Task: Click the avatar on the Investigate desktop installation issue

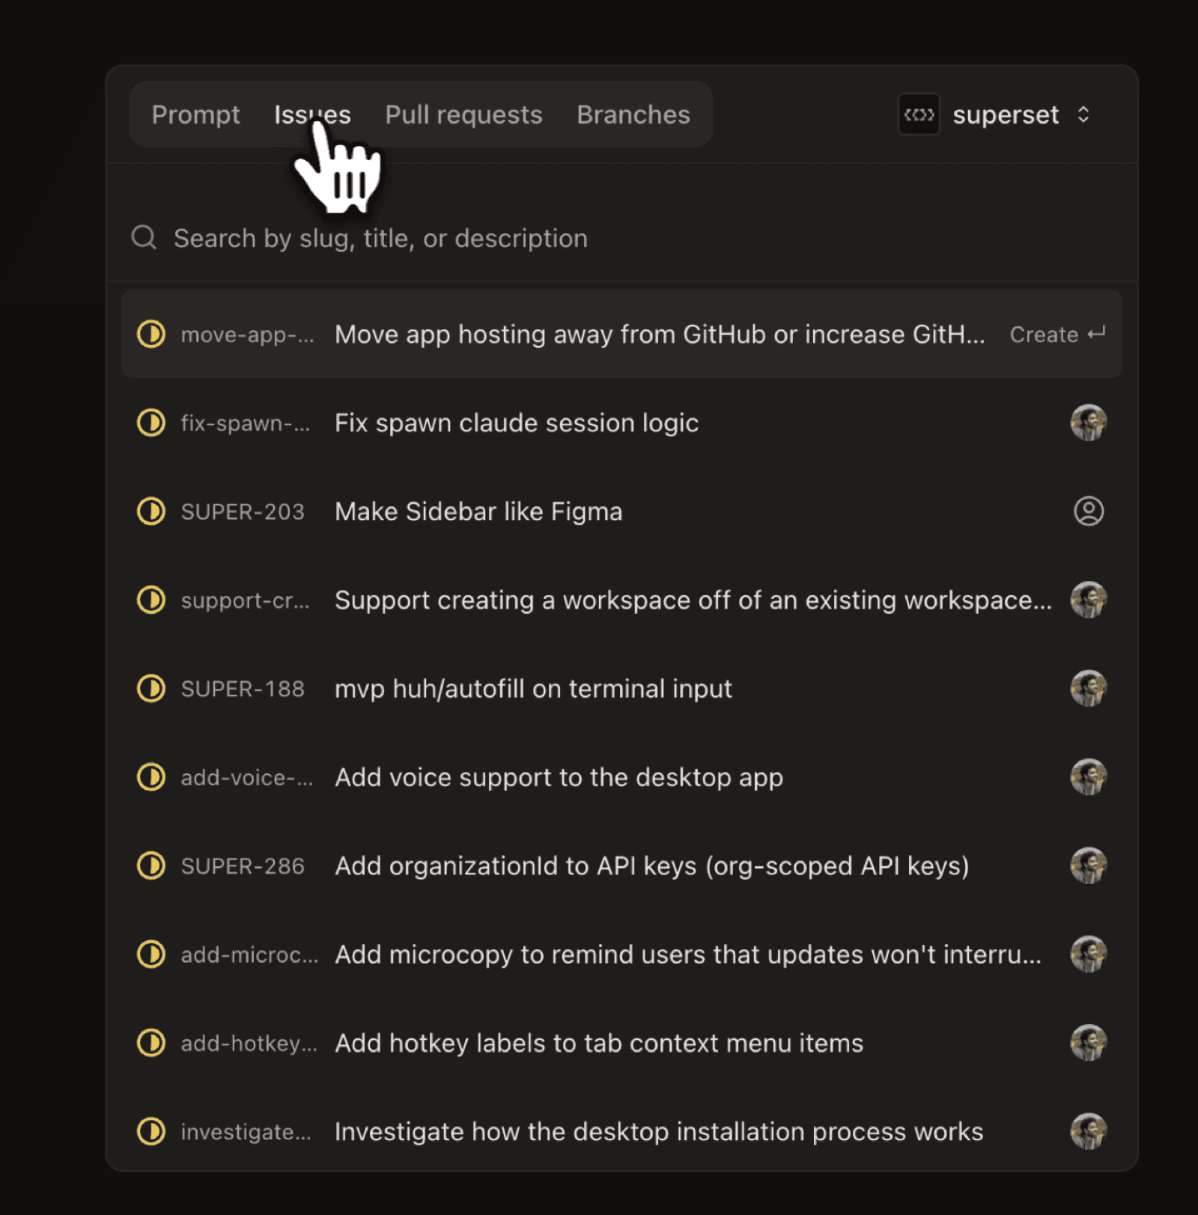Action: pyautogui.click(x=1089, y=1132)
